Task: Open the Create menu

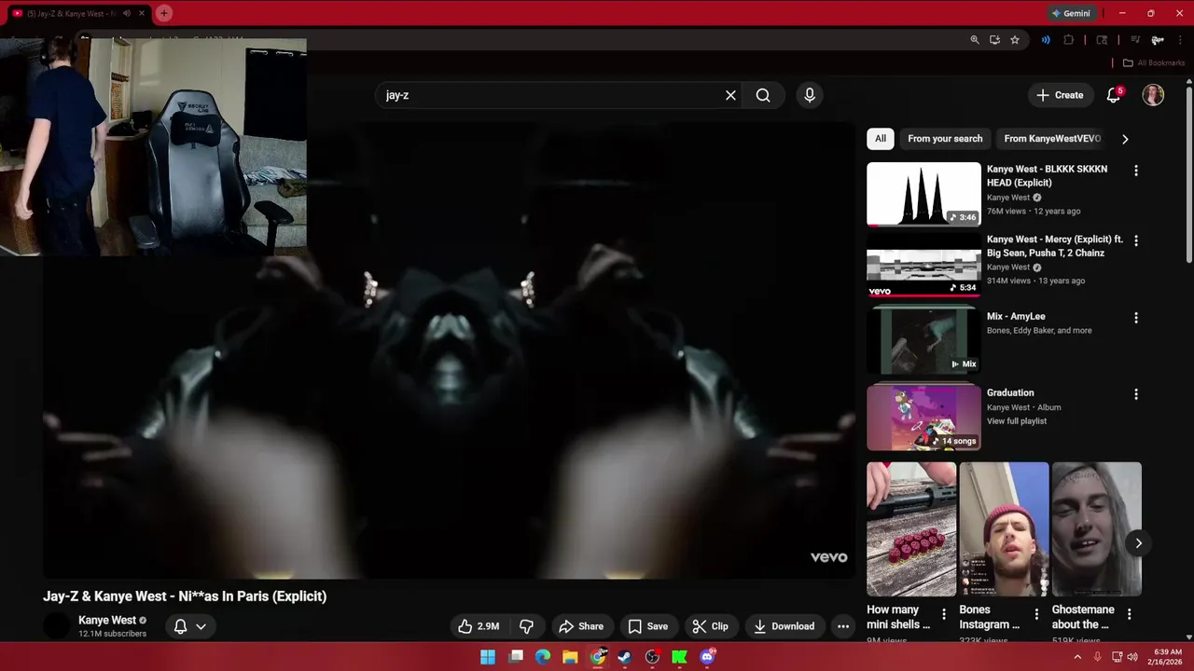Action: pyautogui.click(x=1060, y=95)
